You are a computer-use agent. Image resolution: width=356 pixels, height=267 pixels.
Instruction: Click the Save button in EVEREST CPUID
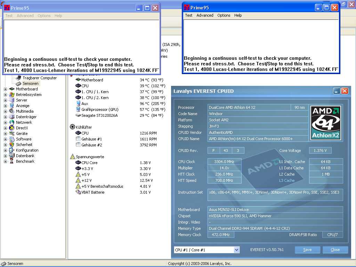coord(307,250)
